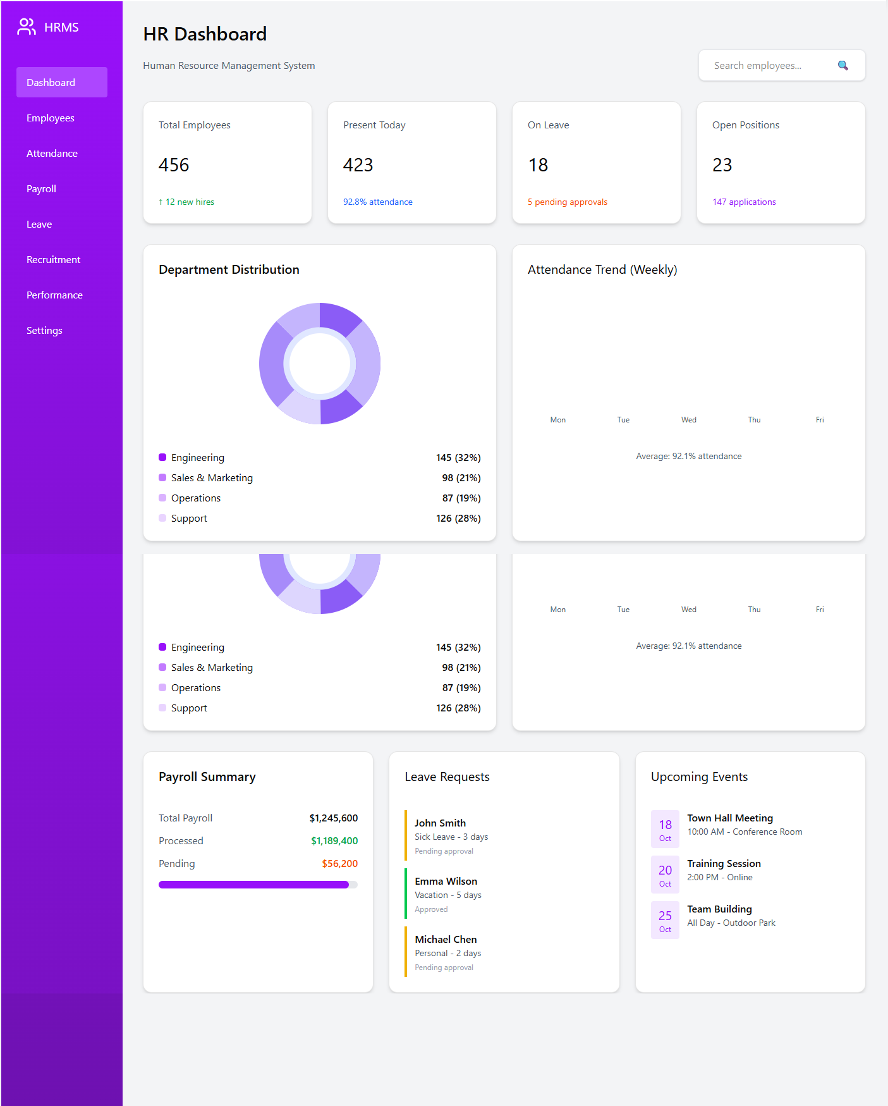Click the Oct 18 date badge

tap(665, 829)
